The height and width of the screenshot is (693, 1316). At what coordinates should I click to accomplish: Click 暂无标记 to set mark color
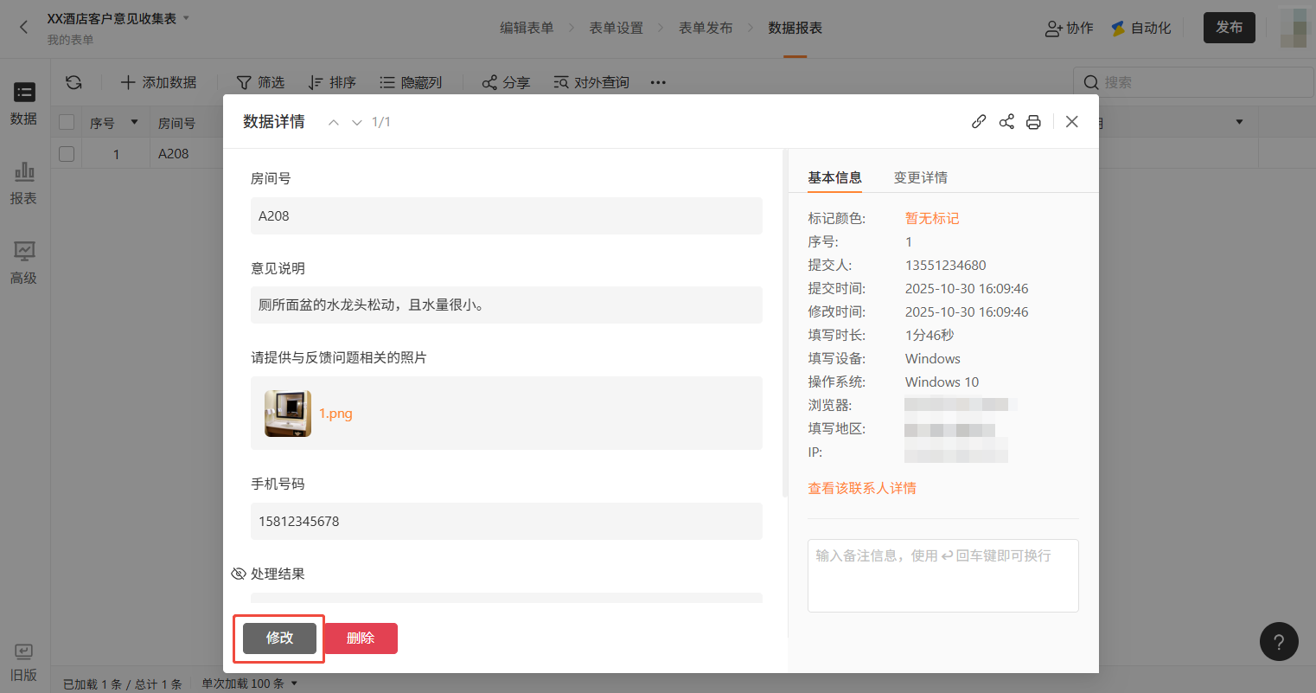point(931,218)
